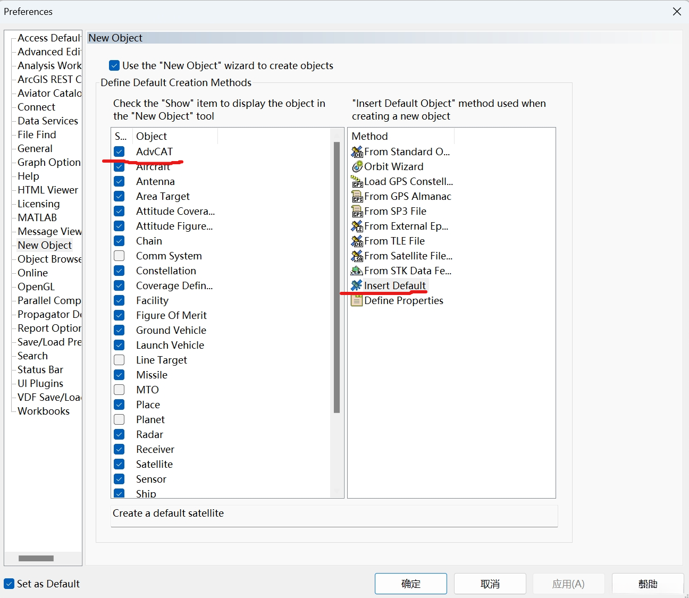Open the Data Services preferences page
The width and height of the screenshot is (689, 598).
[x=48, y=121]
